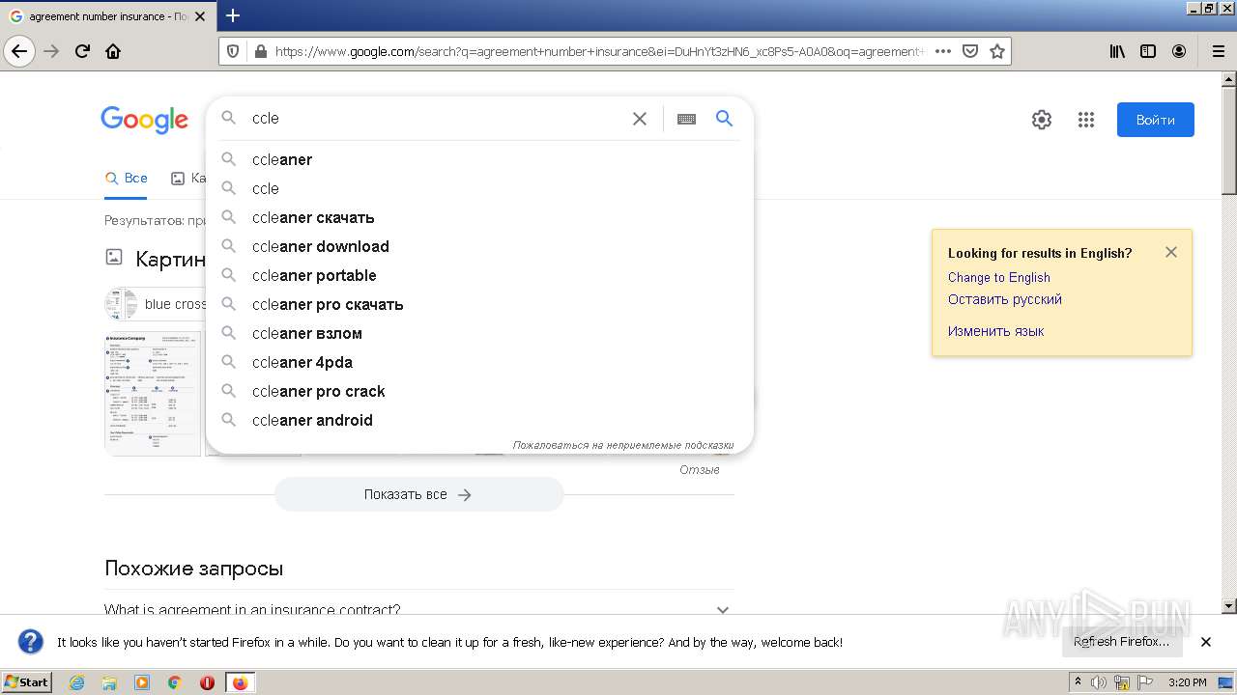Screen dimensions: 1237x695
Task: Select suggestion "ccleaner pro скачать"
Action: [x=479, y=304]
